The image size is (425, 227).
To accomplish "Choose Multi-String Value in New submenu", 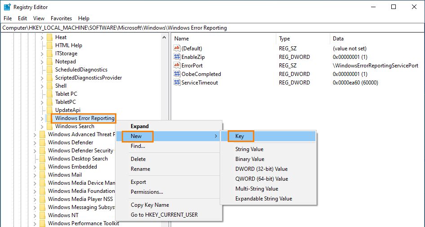I will 268,189.
